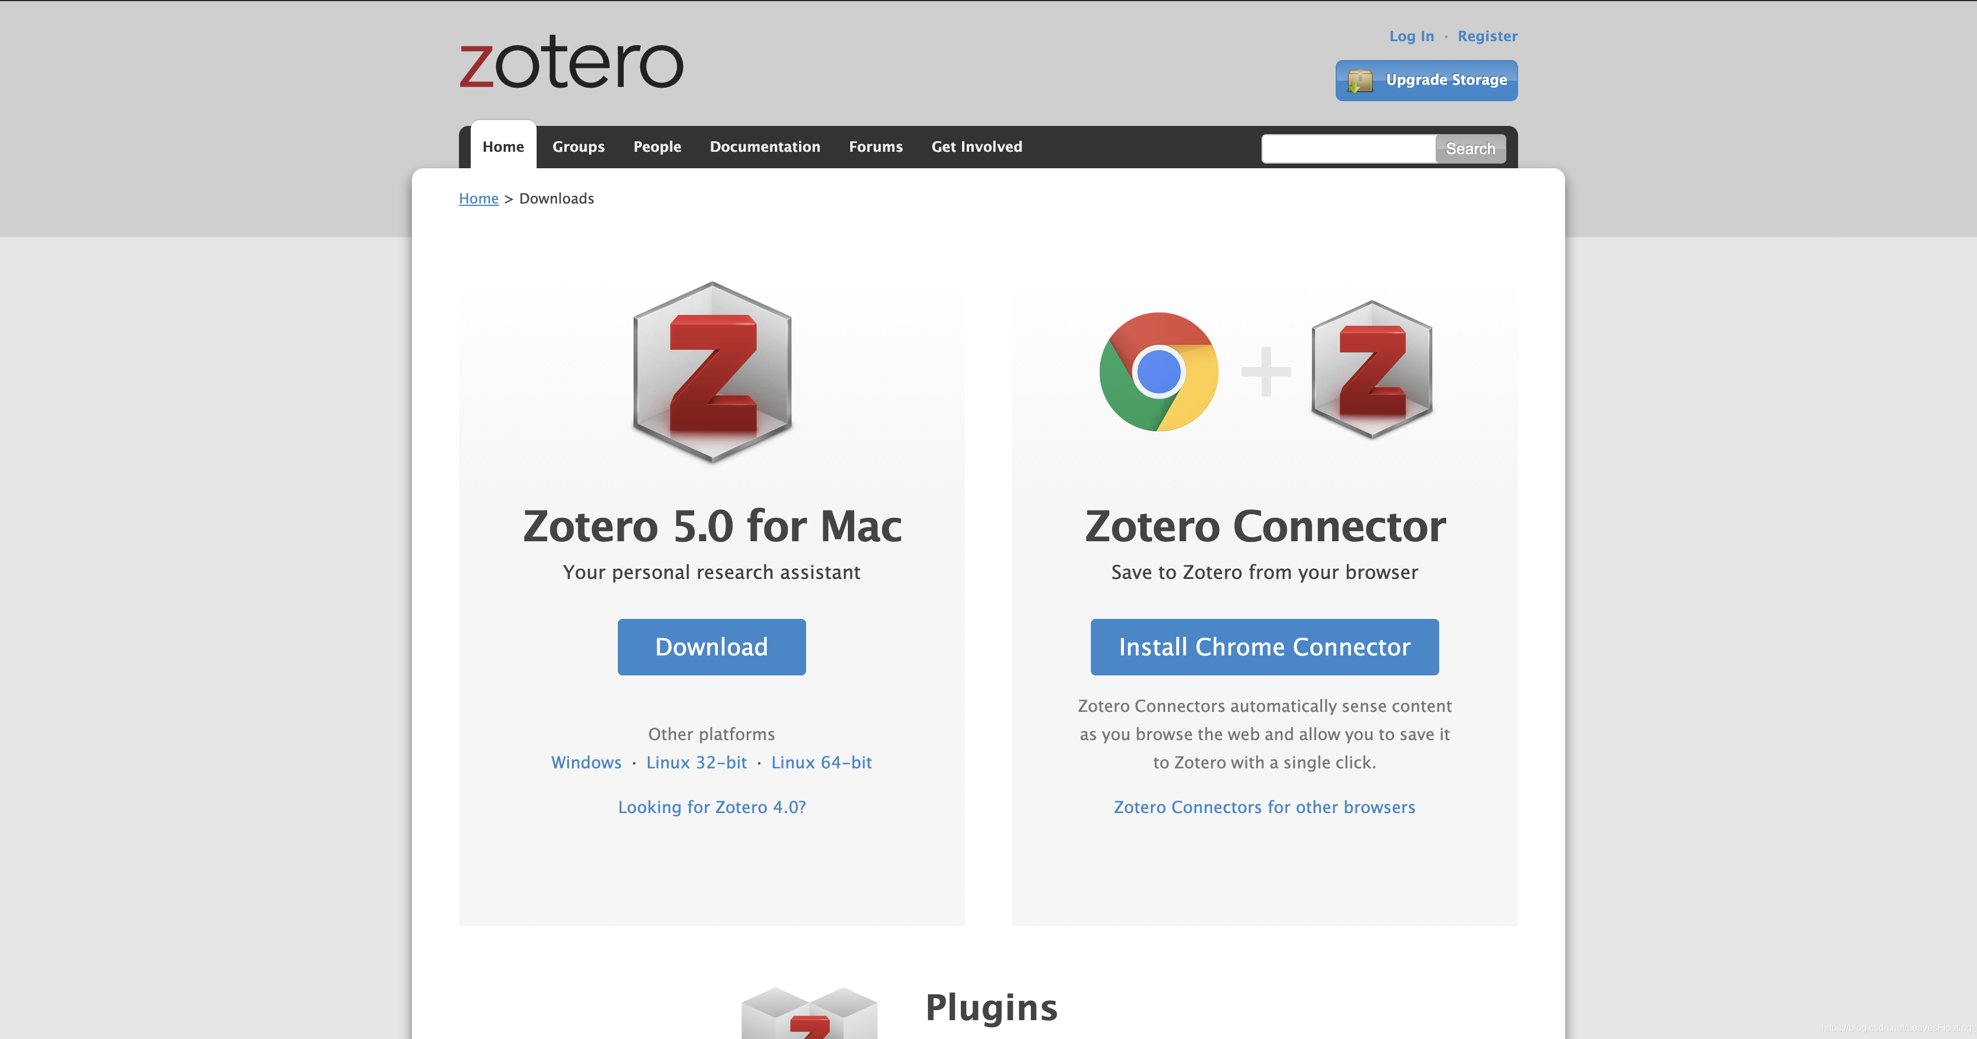Click the 'Save to Zotero from your browser' text
The width and height of the screenshot is (1977, 1039).
coord(1265,572)
